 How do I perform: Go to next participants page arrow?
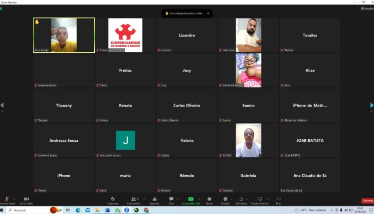tap(371, 106)
